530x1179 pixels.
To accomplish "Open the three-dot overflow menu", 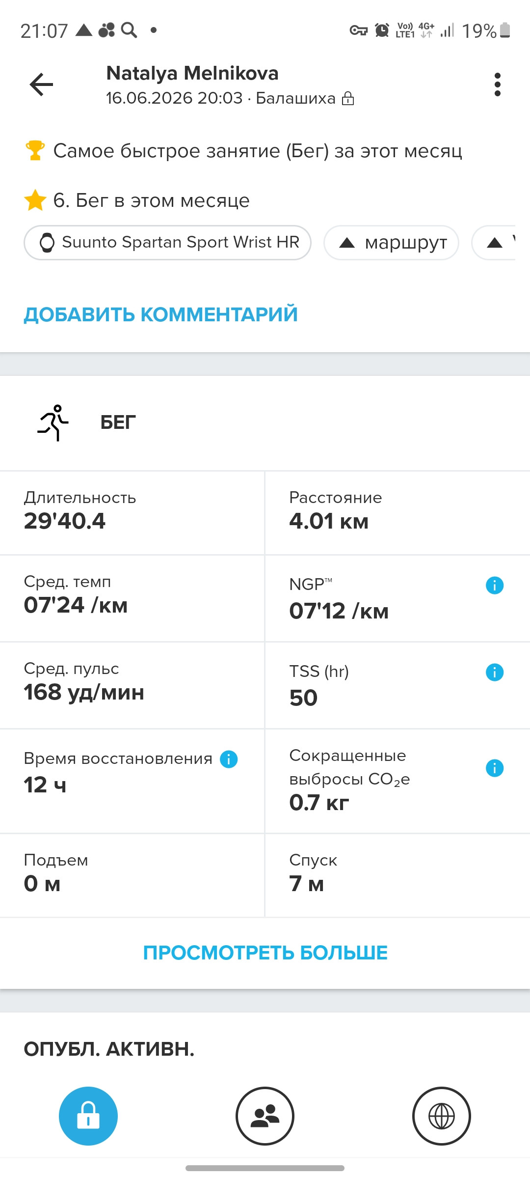I will (498, 84).
